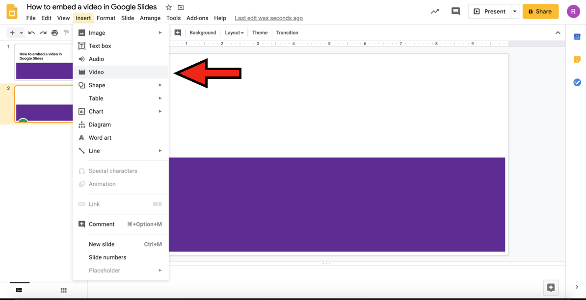Switch to grid view of slides
Viewport: 586px width, 300px height.
(63, 291)
